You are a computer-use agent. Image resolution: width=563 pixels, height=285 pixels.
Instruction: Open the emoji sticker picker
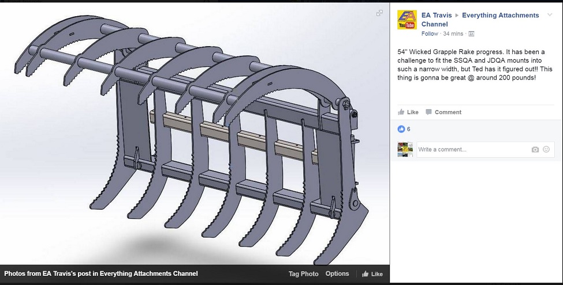547,150
